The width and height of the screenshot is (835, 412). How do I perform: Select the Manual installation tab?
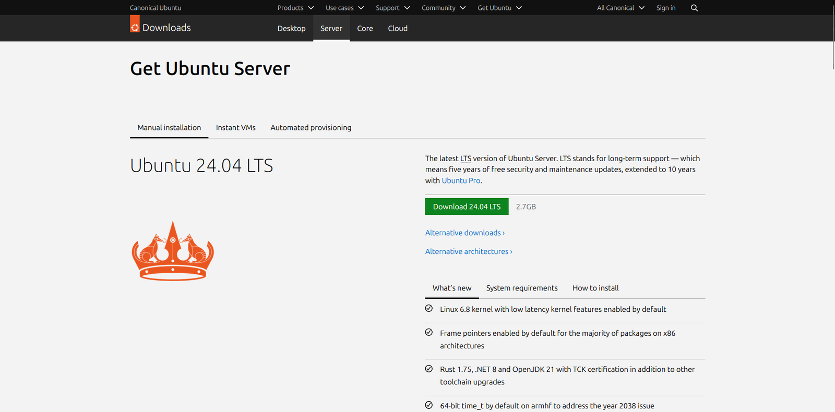click(x=169, y=127)
